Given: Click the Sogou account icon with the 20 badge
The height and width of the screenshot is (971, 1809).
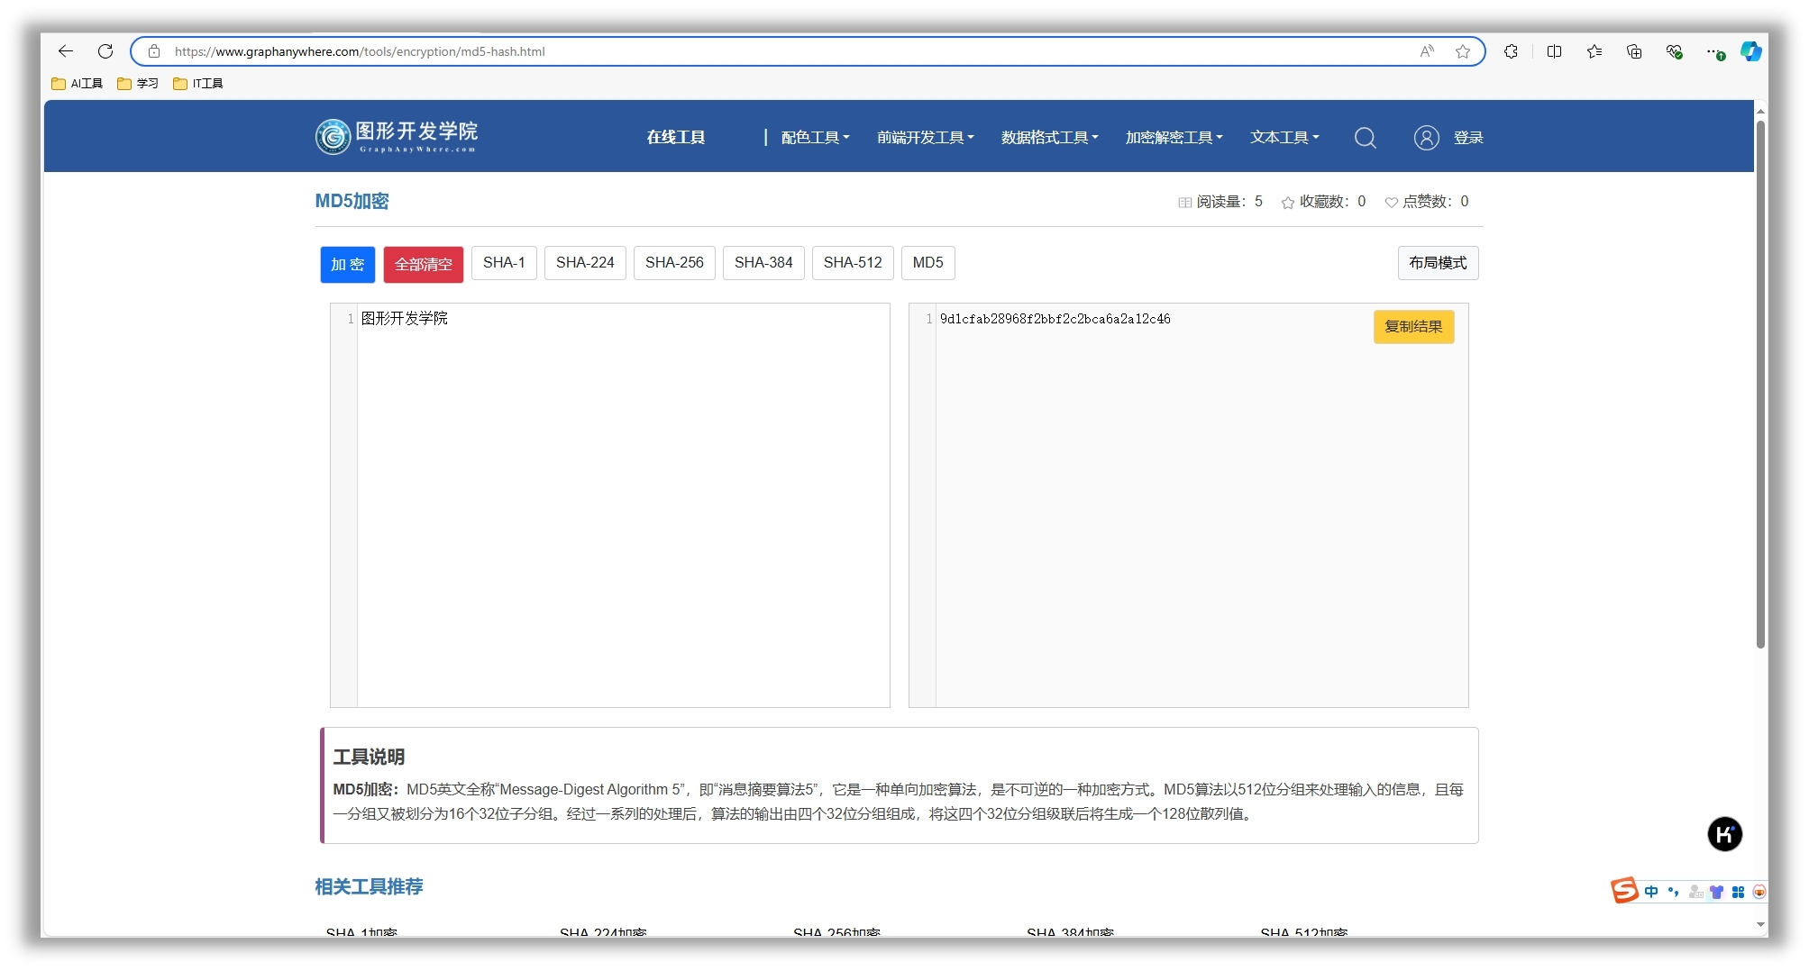Looking at the screenshot, I should coord(1695,892).
